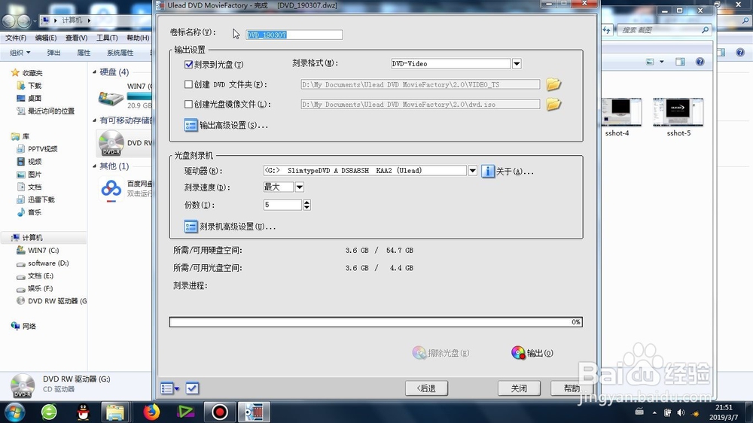
Task: Open output advanced settings
Action: [x=226, y=125]
